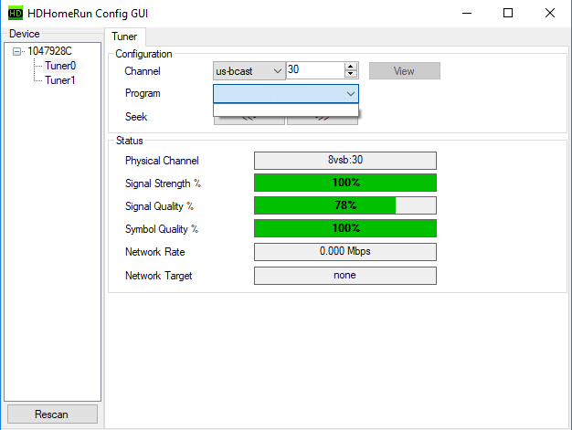The width and height of the screenshot is (572, 430).
Task: Click the Signal Quality 78% bar
Action: point(345,205)
